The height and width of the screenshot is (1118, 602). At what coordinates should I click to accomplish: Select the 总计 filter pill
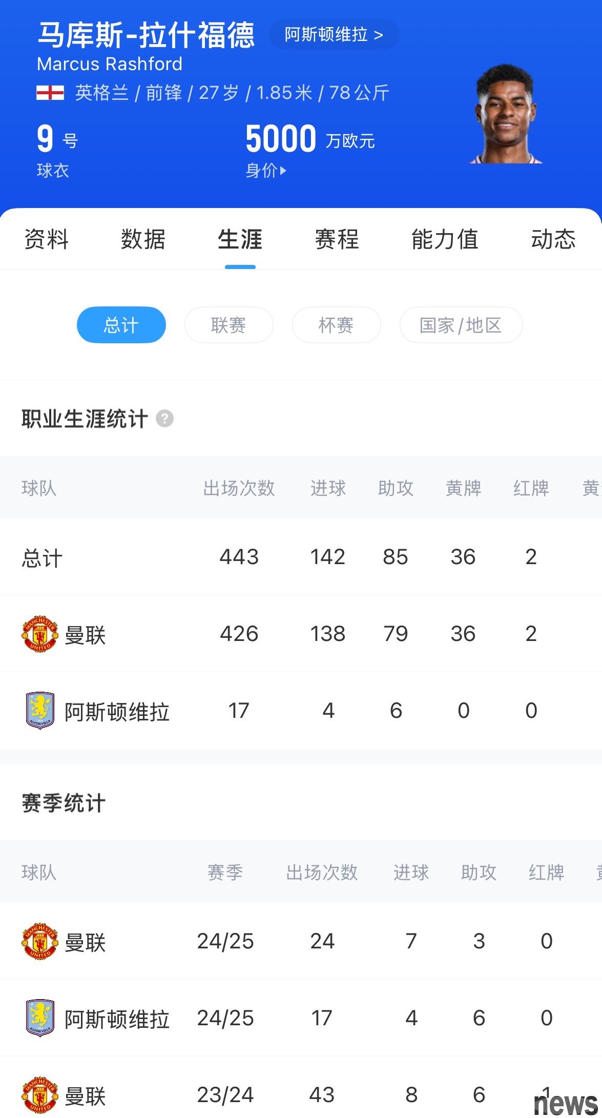tap(121, 325)
